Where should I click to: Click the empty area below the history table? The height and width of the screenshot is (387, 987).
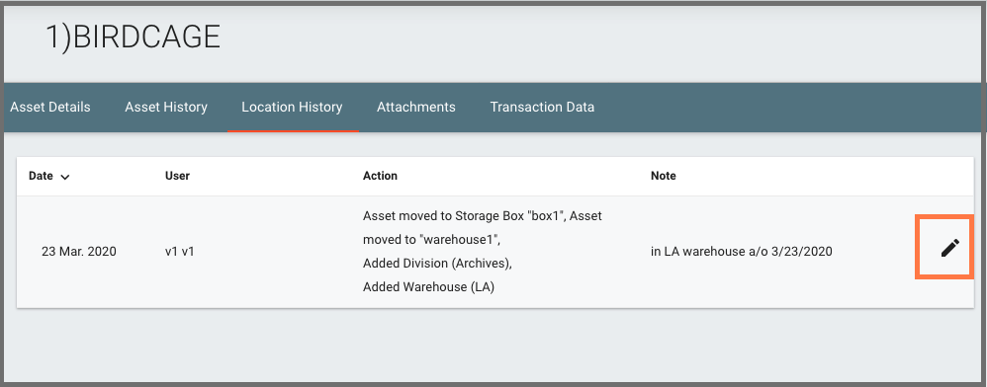coord(493,345)
